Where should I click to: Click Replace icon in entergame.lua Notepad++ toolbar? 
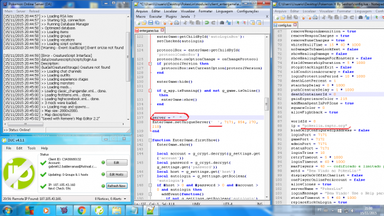tap(229, 23)
